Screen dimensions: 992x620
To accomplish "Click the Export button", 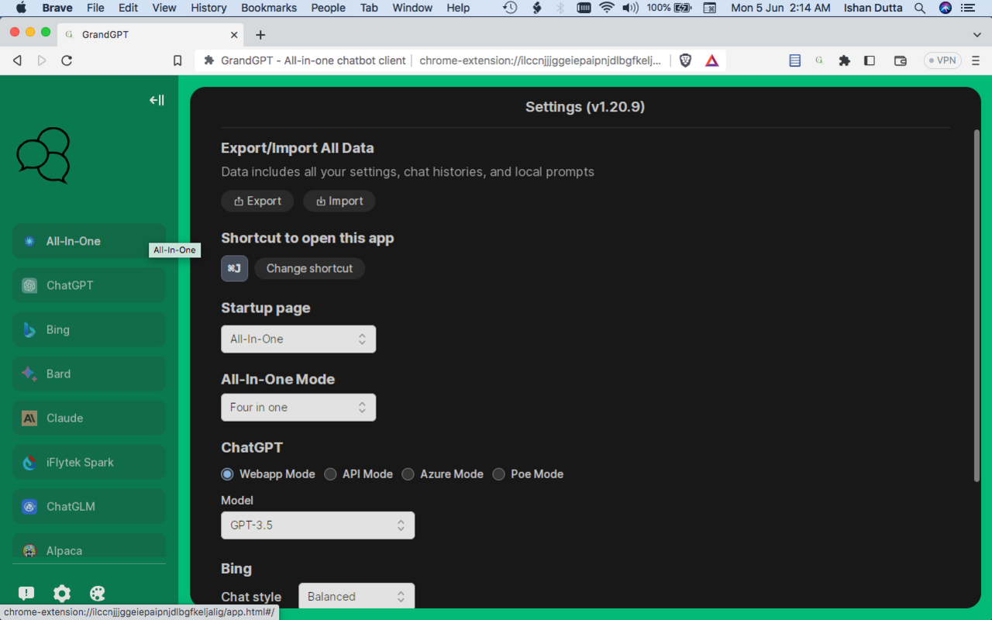I will [x=257, y=201].
